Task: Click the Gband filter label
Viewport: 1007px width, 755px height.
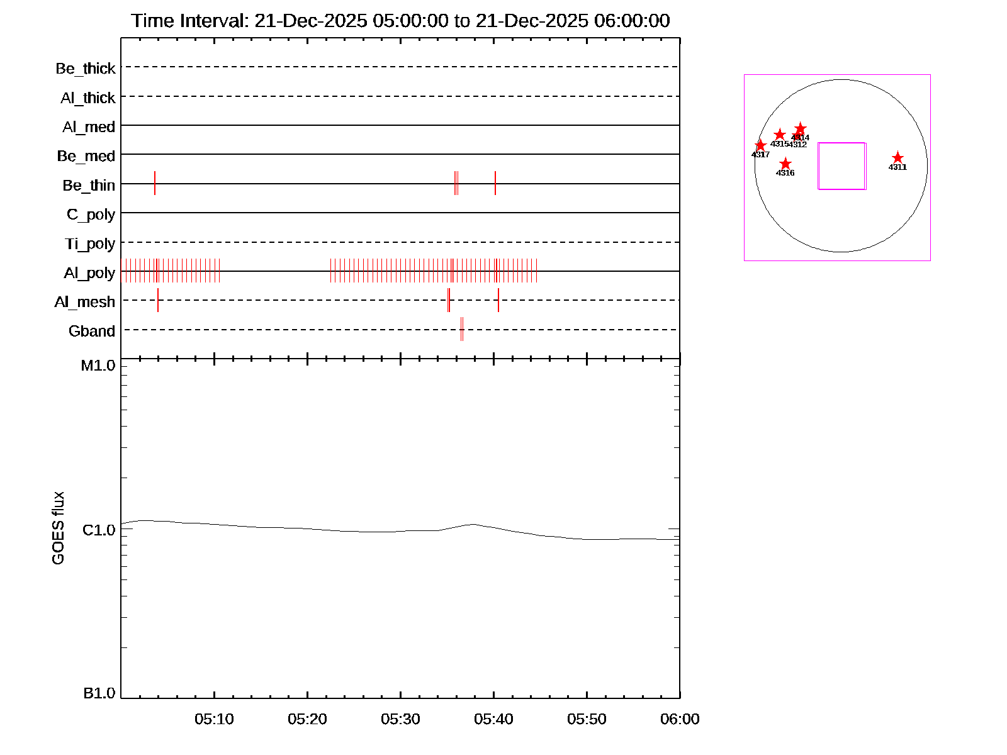Action: tap(92, 331)
